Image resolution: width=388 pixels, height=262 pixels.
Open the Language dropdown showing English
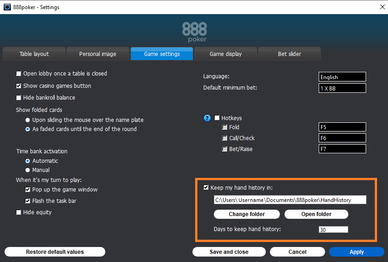pos(342,77)
